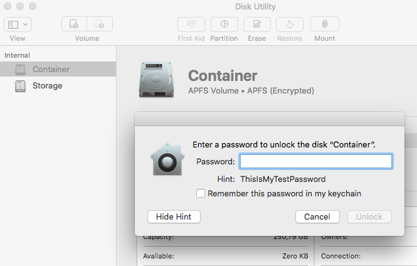Select Container volume in sidebar
Viewport: 417px width, 266px height.
(51, 69)
